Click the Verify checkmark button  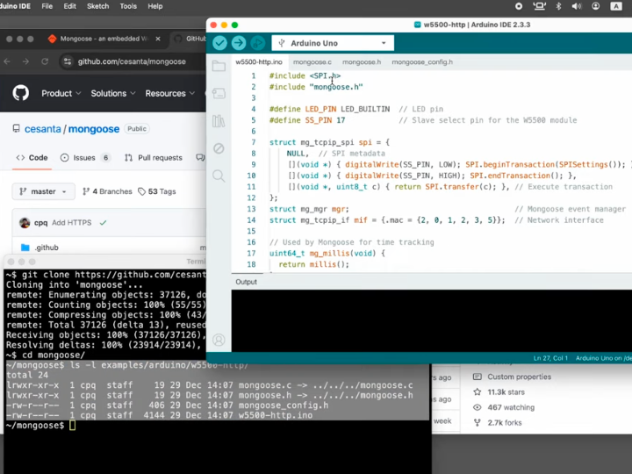tap(219, 43)
